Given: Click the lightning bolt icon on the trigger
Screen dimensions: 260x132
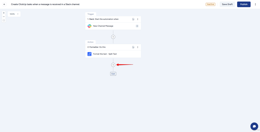Looking at the screenshot, I should tap(137, 26).
